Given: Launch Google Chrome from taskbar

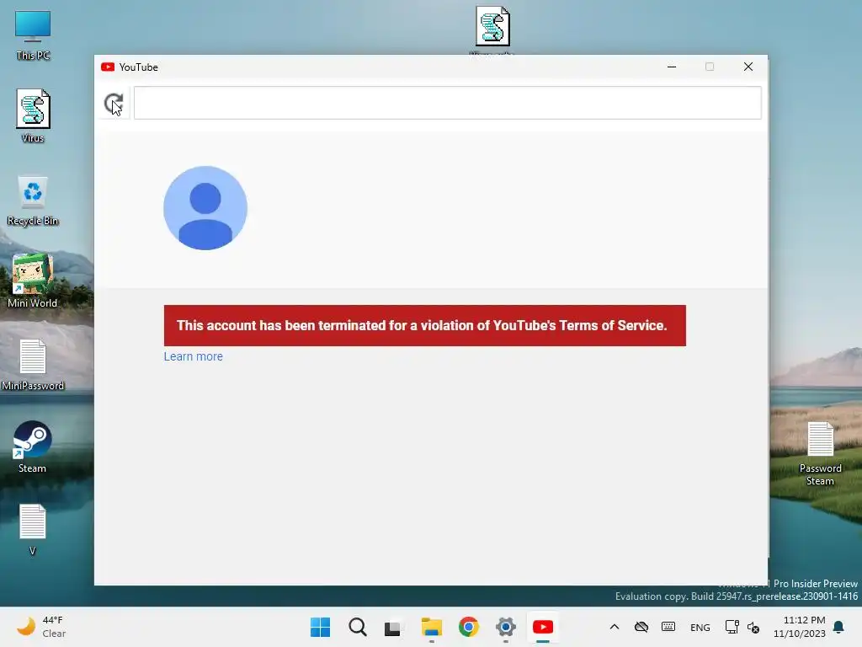Looking at the screenshot, I should pos(469,627).
